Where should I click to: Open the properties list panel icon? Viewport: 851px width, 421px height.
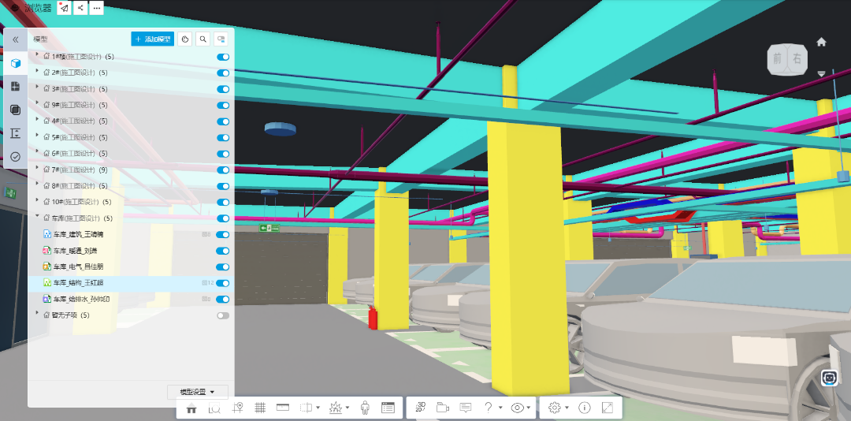(388, 408)
